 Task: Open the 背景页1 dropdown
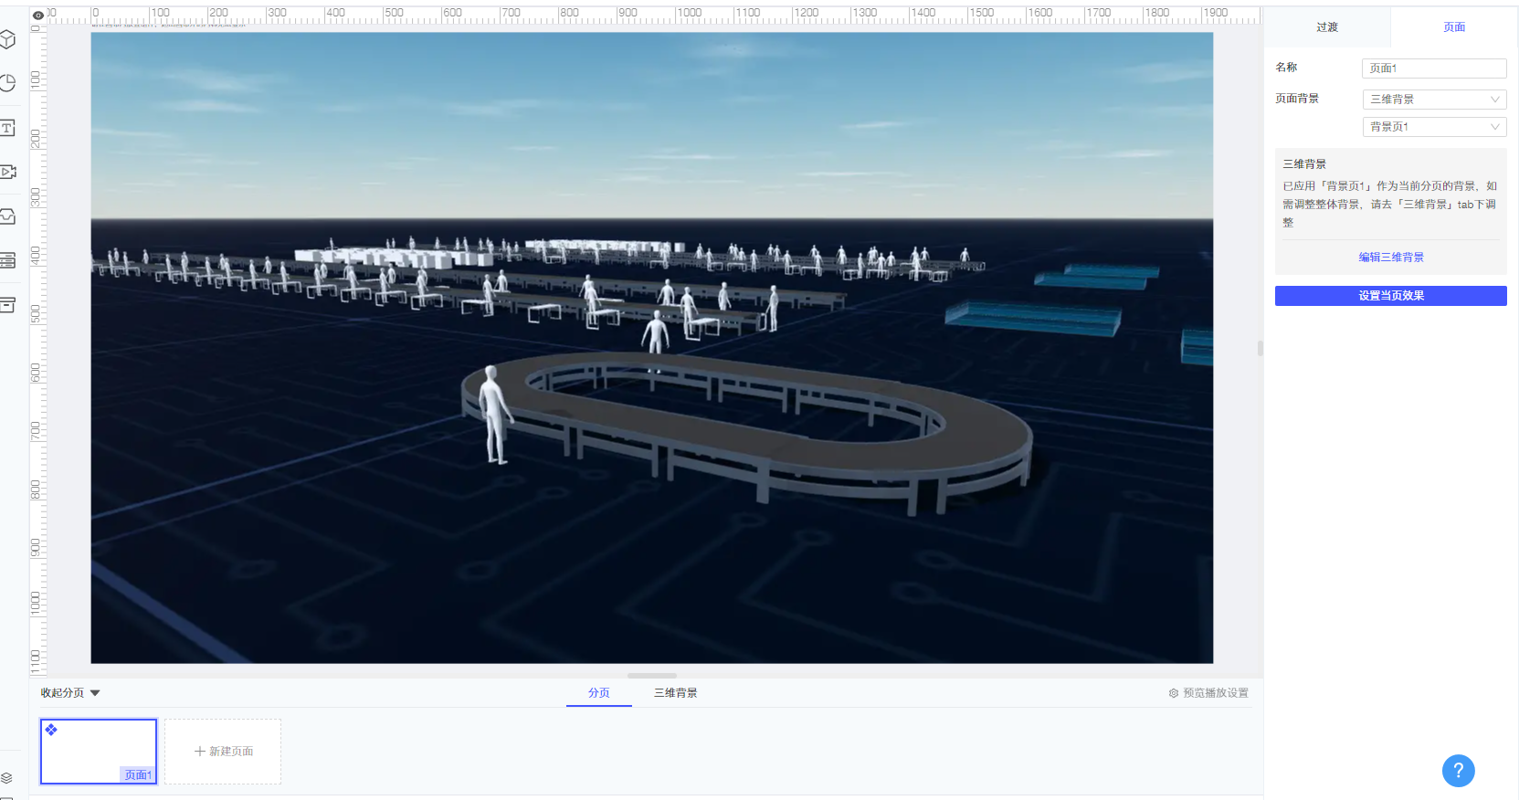pos(1434,127)
